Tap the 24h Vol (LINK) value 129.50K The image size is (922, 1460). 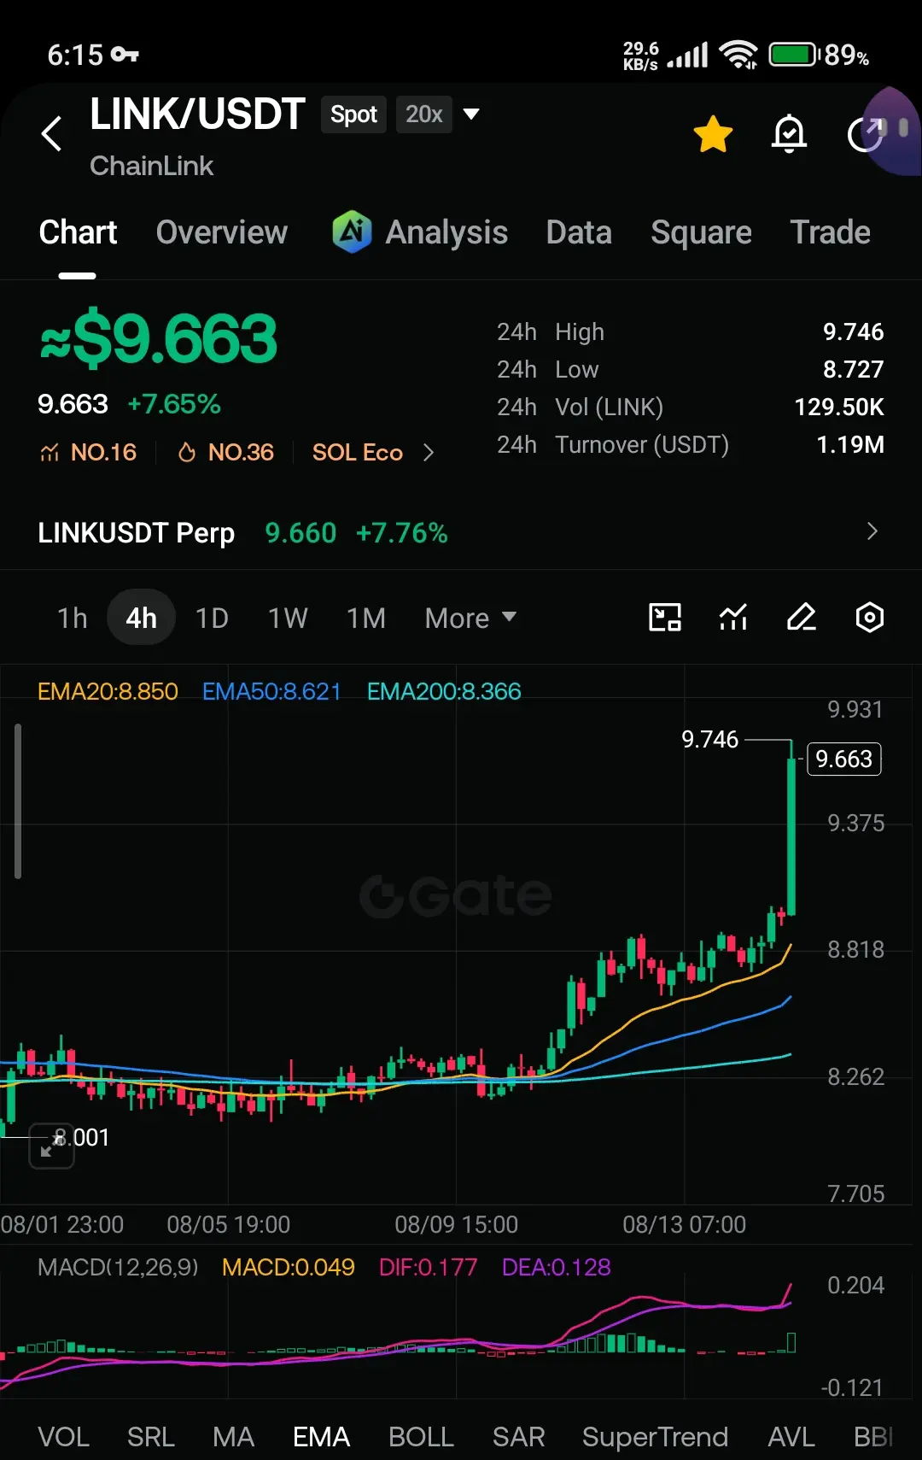(838, 407)
